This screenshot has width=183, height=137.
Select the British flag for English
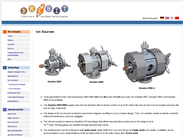[167, 18]
